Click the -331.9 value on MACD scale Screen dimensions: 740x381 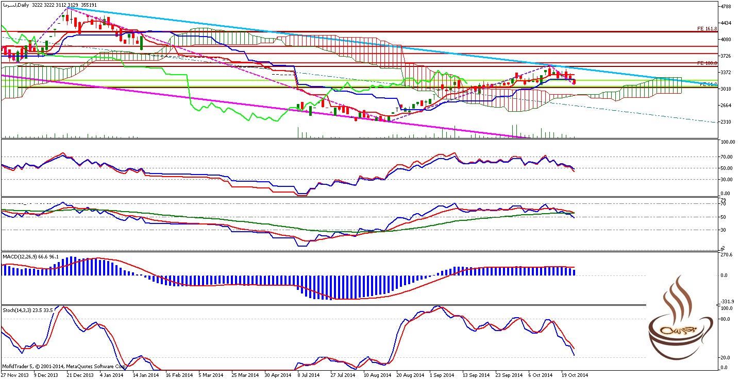[x=727, y=302]
